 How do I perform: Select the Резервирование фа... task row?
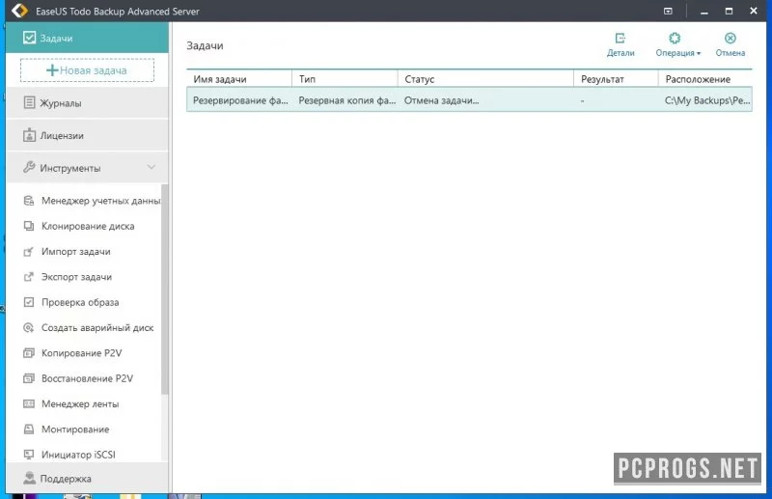coord(469,100)
